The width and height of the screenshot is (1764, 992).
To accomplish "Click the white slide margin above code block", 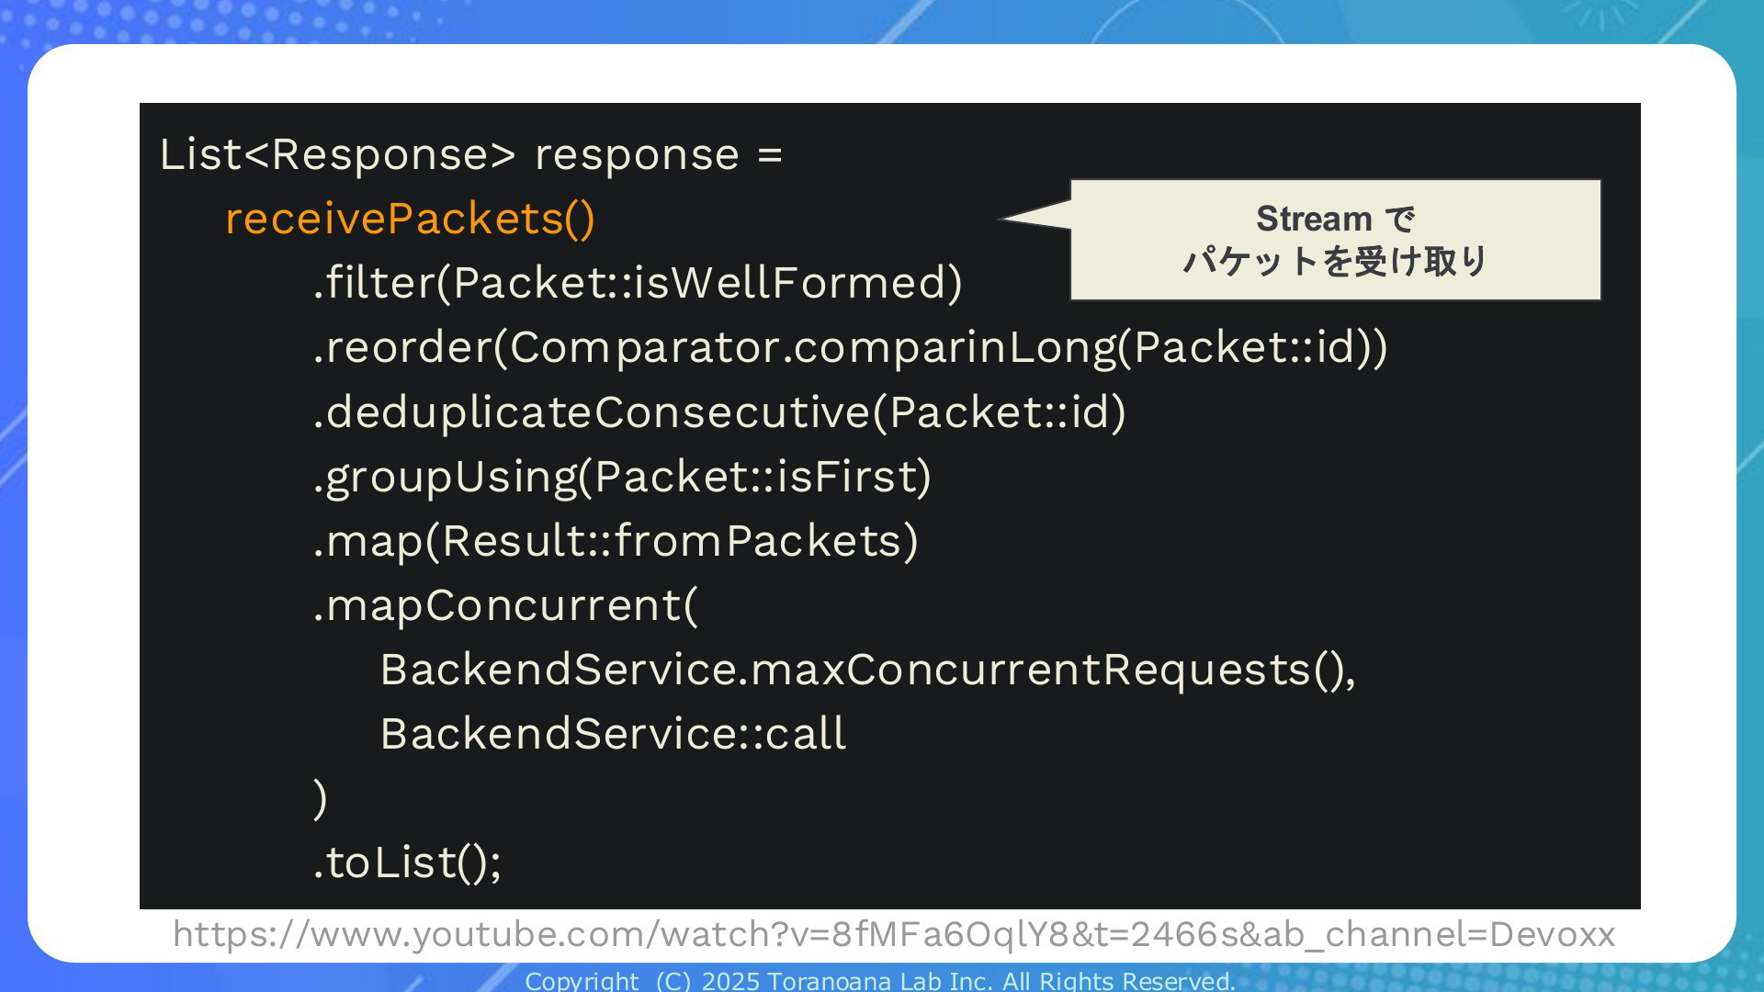I will (x=882, y=73).
